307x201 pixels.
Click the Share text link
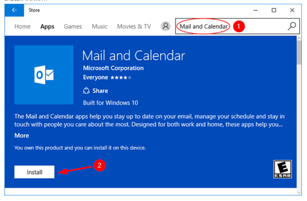click(x=100, y=91)
